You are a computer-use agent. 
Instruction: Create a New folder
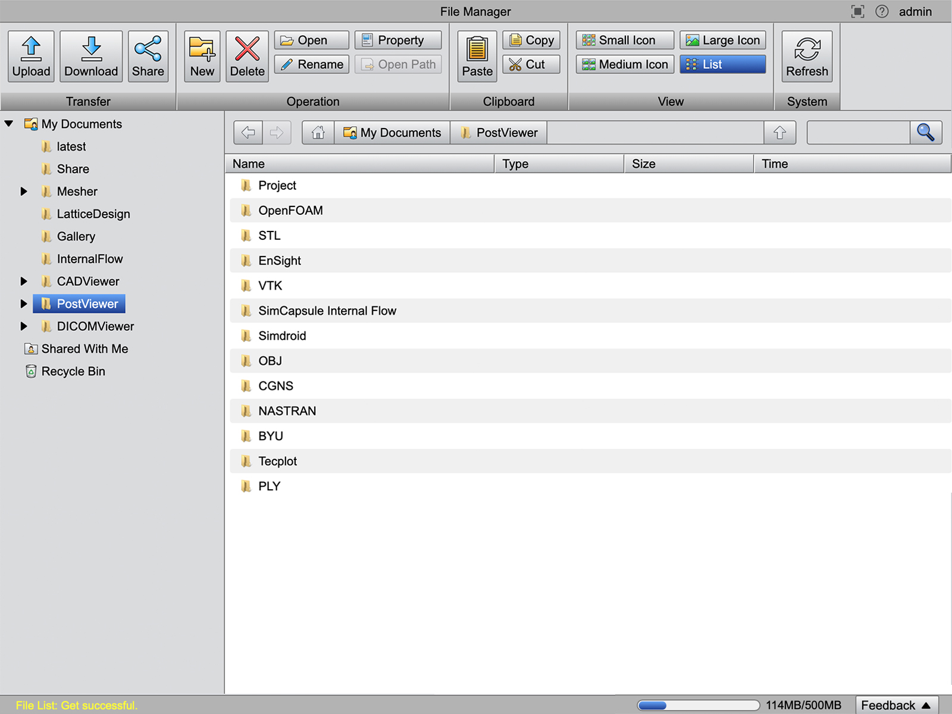click(x=202, y=57)
